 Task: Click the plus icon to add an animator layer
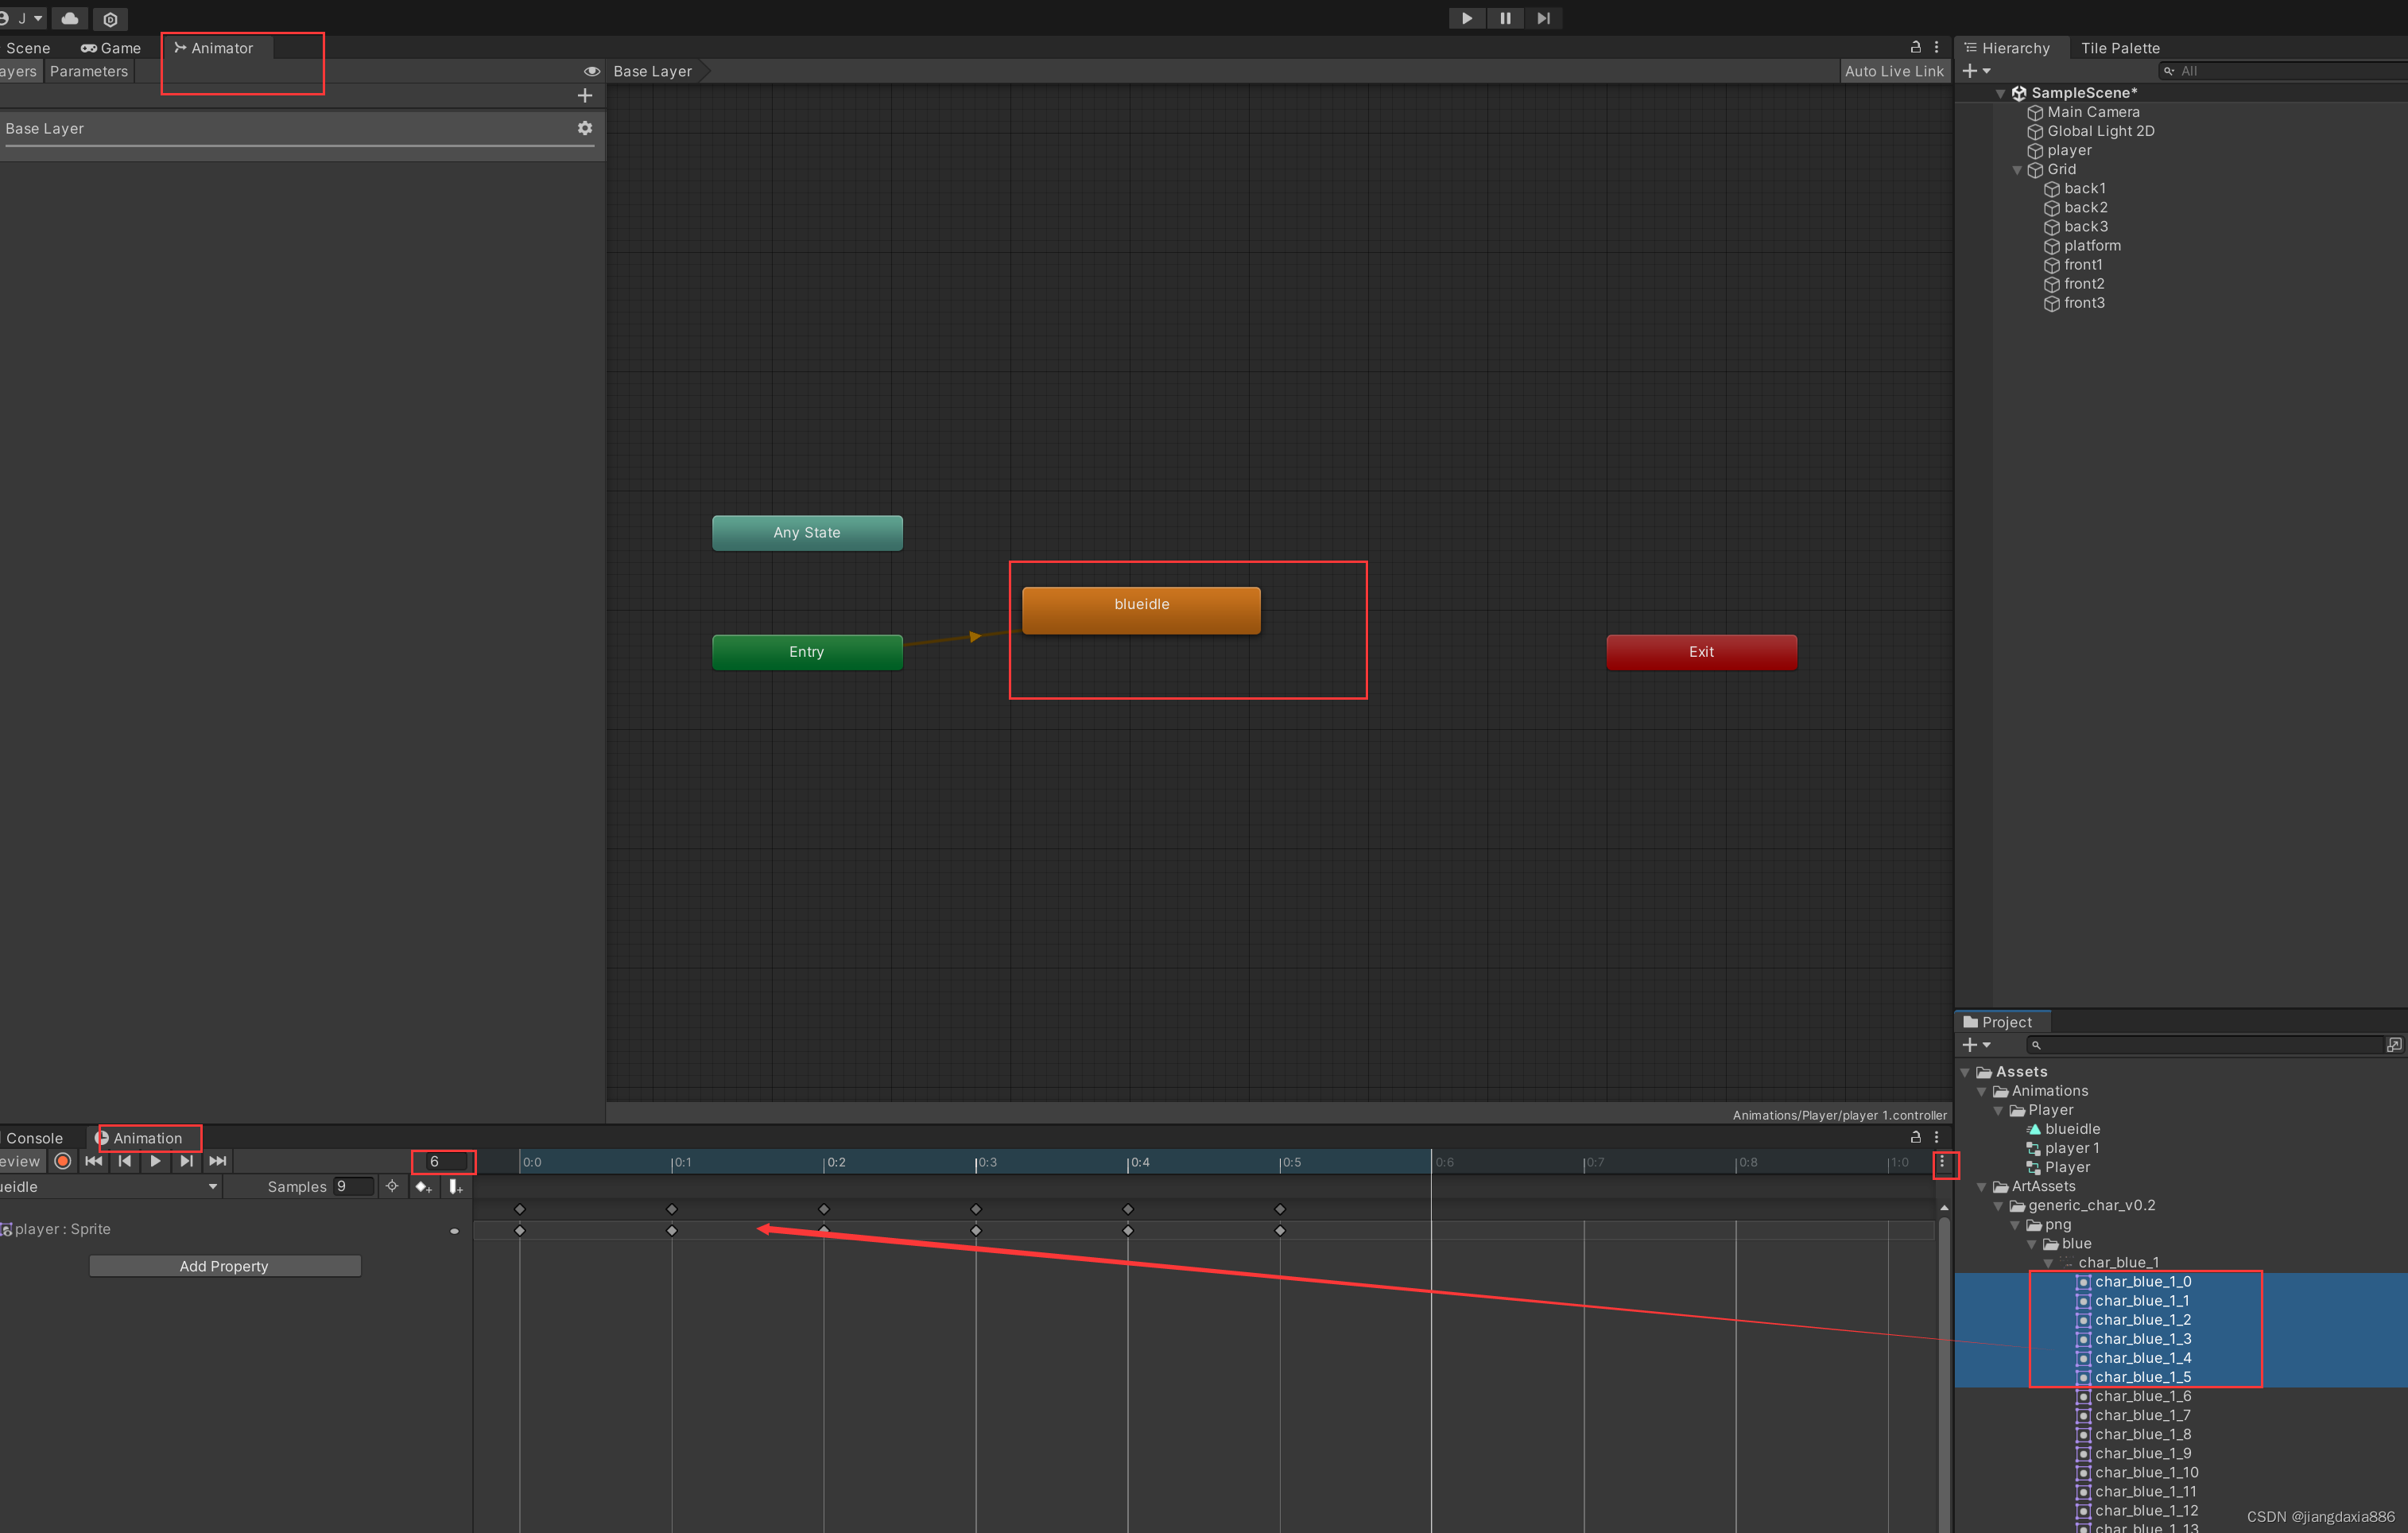click(x=585, y=95)
